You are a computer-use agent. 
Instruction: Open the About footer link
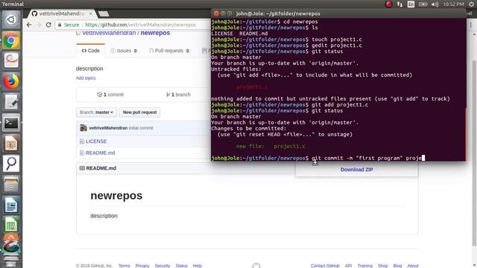click(413, 266)
